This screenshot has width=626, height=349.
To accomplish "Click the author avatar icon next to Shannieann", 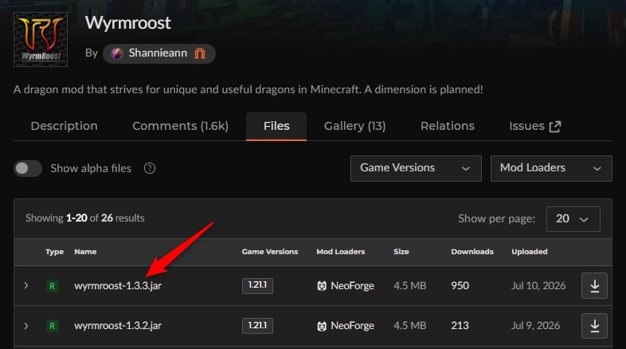I will click(x=117, y=53).
